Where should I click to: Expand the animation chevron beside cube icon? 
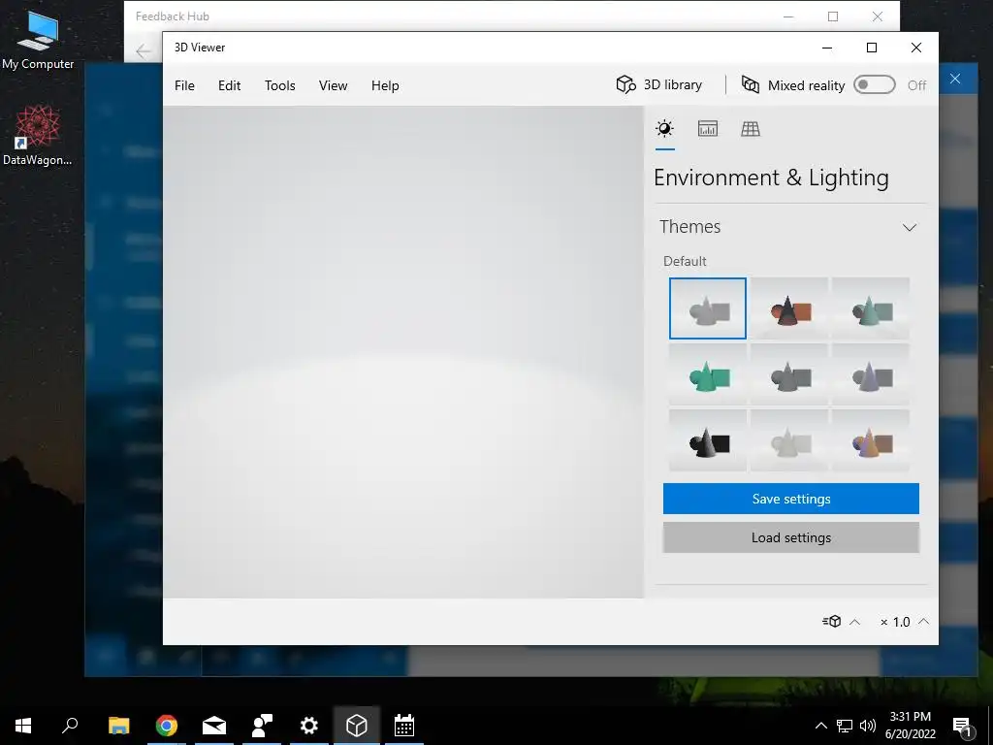point(854,622)
